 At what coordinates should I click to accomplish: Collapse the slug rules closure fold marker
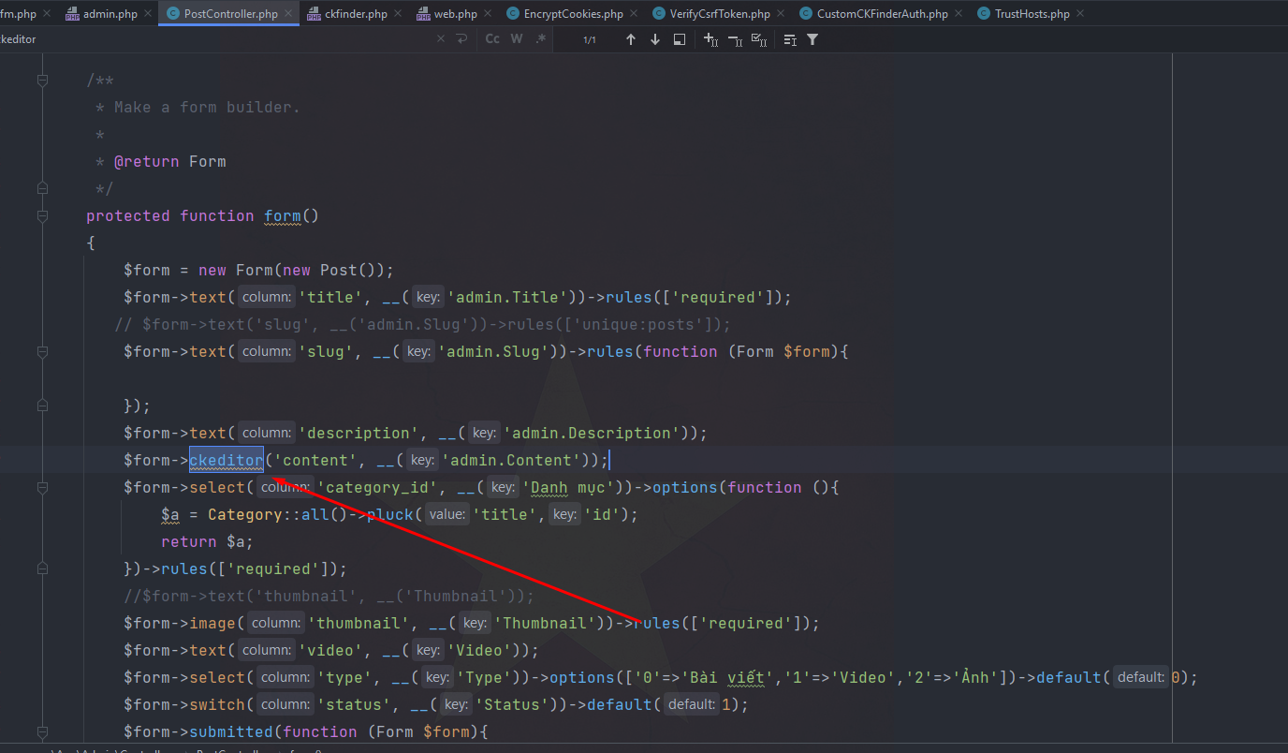point(42,351)
